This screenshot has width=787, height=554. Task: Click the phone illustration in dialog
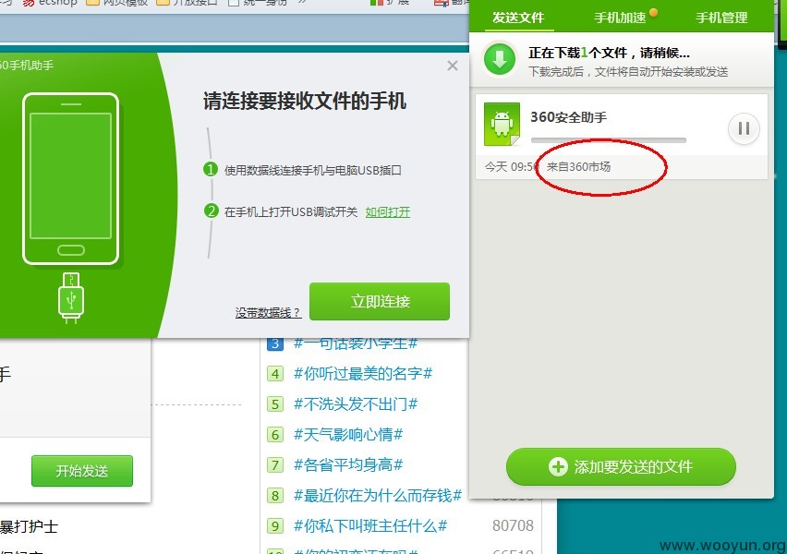[x=71, y=178]
